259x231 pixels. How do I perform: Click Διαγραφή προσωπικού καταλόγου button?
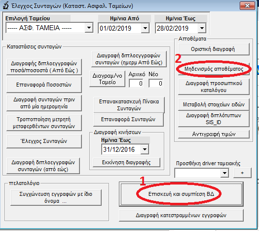coord(214,87)
